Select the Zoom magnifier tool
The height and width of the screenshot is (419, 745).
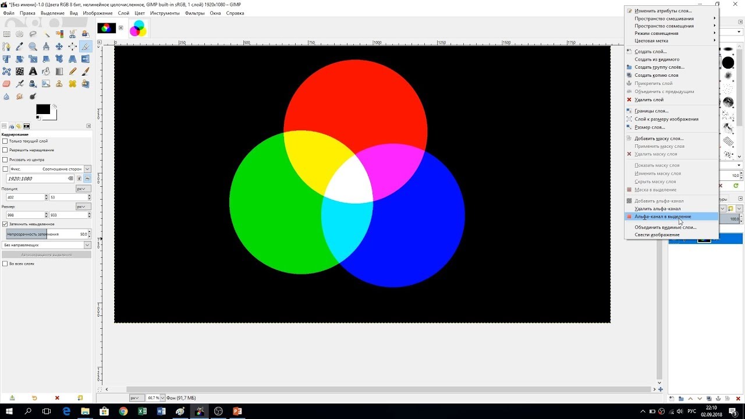click(x=33, y=46)
